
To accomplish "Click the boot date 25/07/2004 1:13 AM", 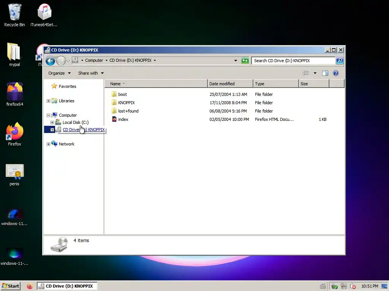I will pyautogui.click(x=228, y=94).
